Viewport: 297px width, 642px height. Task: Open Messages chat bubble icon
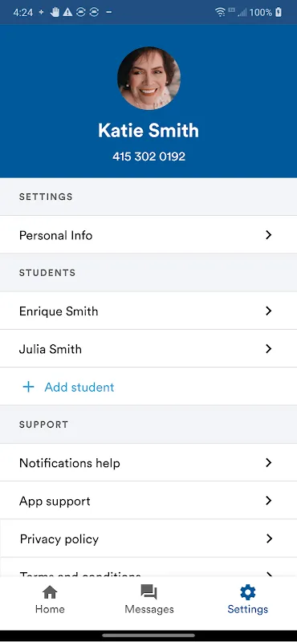148,592
